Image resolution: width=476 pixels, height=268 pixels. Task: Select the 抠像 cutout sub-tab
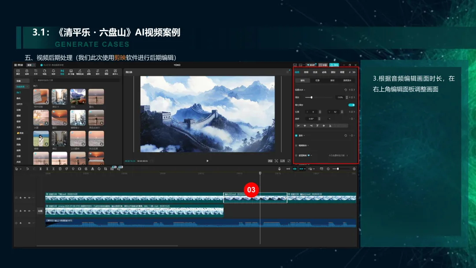tap(317, 80)
